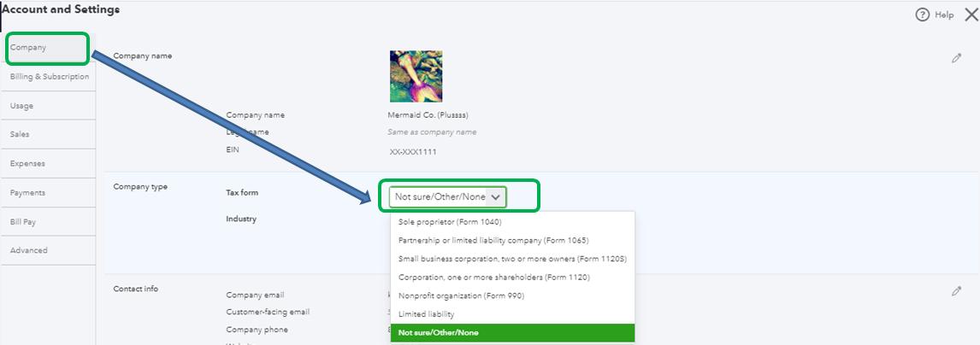Edit company name with pencil icon
The width and height of the screenshot is (980, 345).
[956, 58]
